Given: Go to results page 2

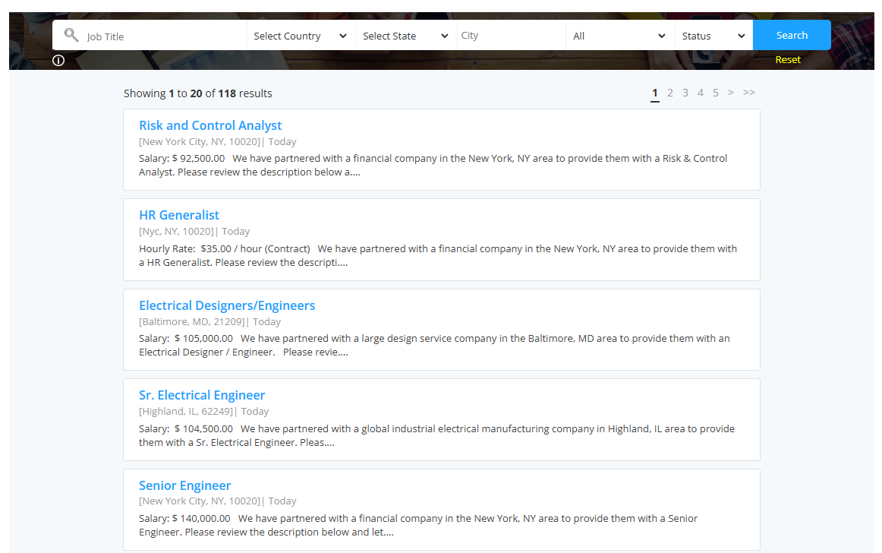Looking at the screenshot, I should (670, 93).
